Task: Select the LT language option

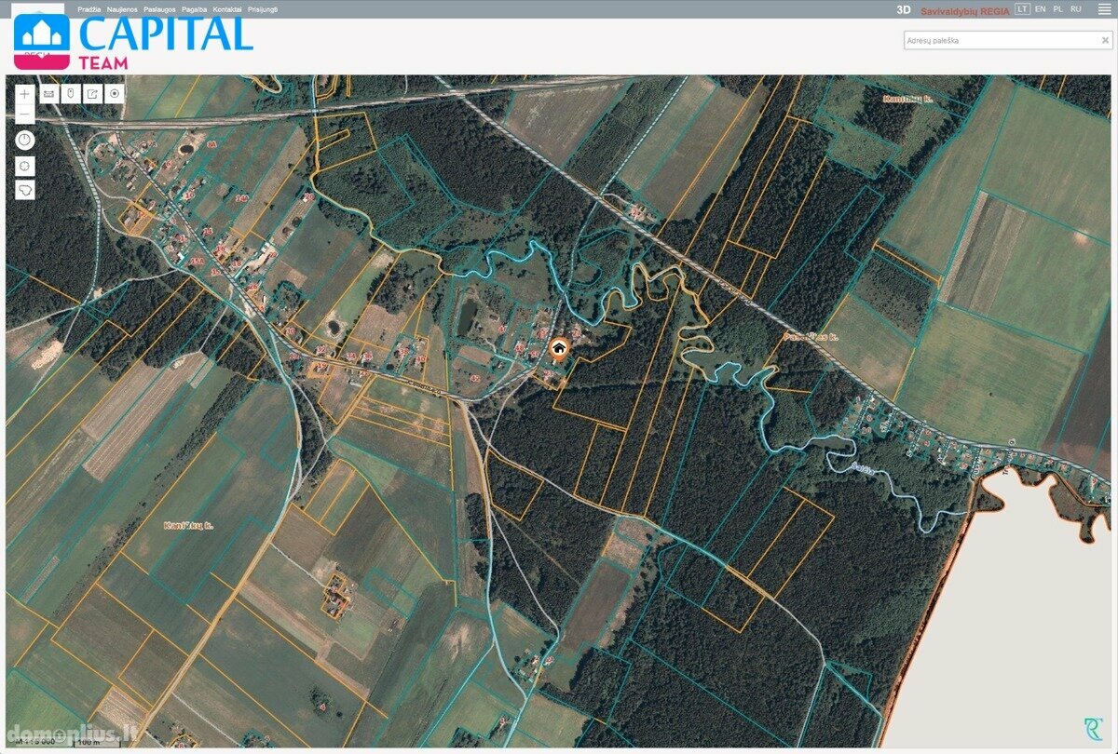Action: 1023,8
